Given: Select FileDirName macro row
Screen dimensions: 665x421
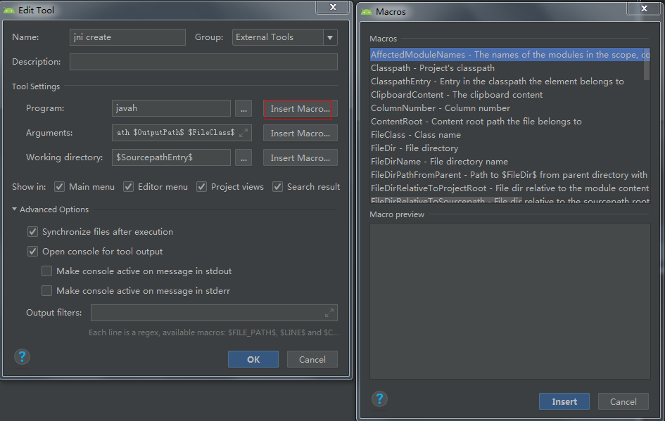Looking at the screenshot, I should (509, 162).
